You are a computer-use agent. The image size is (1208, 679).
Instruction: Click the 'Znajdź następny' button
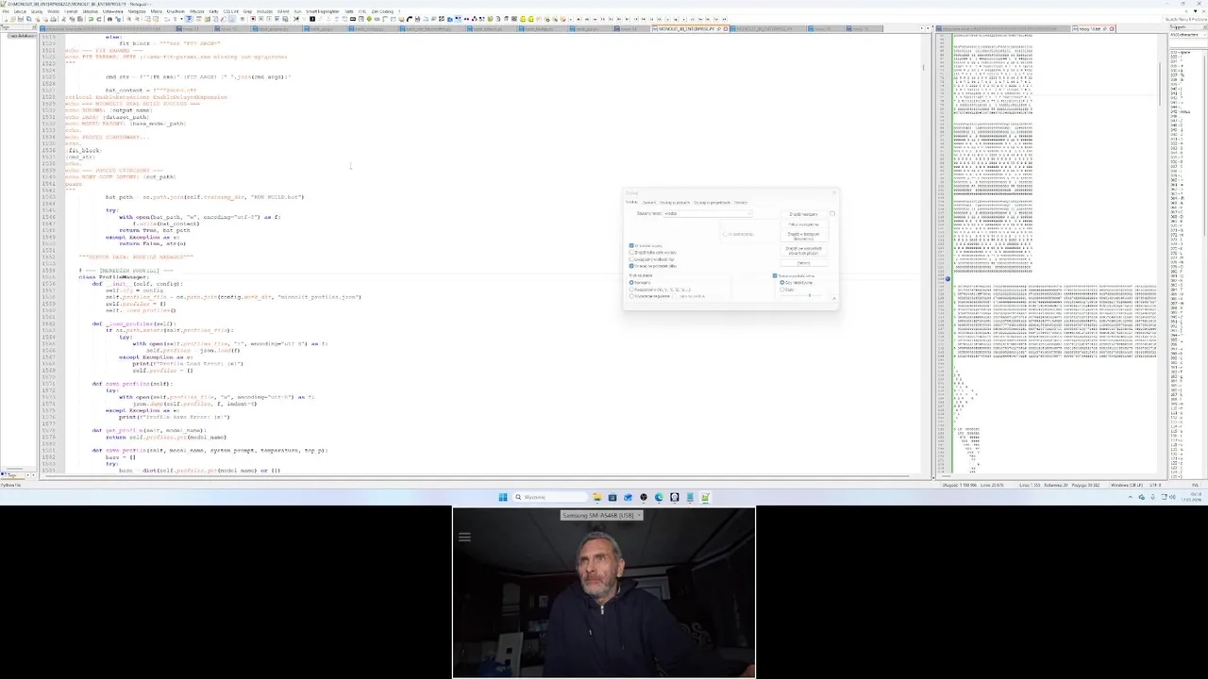[803, 214]
